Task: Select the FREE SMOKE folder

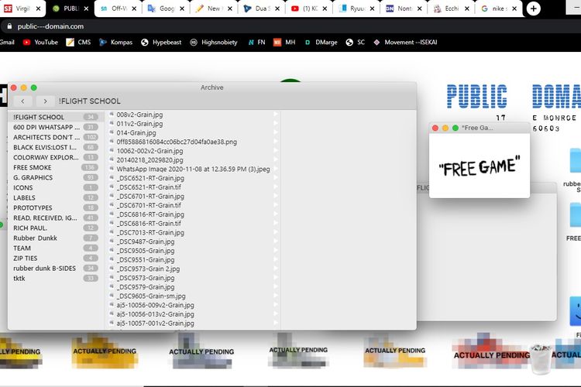Action: point(33,167)
